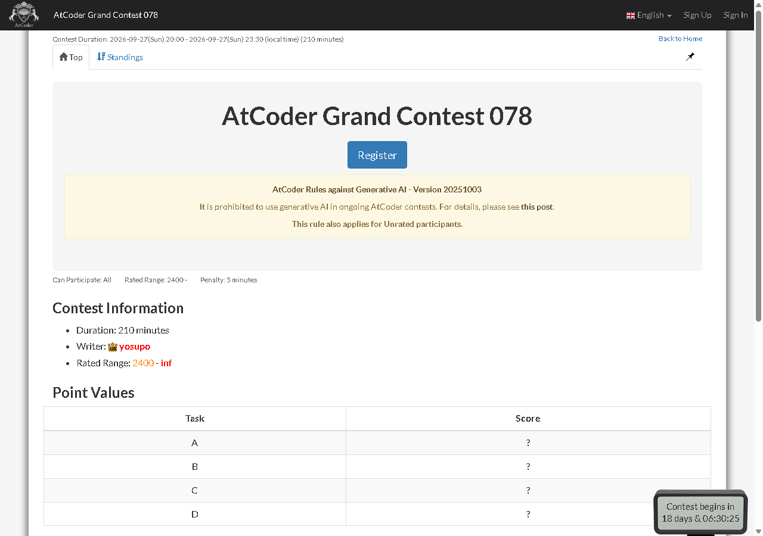Screen dimensions: 763x536
Task: Switch to the Standings tab
Action: pyautogui.click(x=120, y=57)
